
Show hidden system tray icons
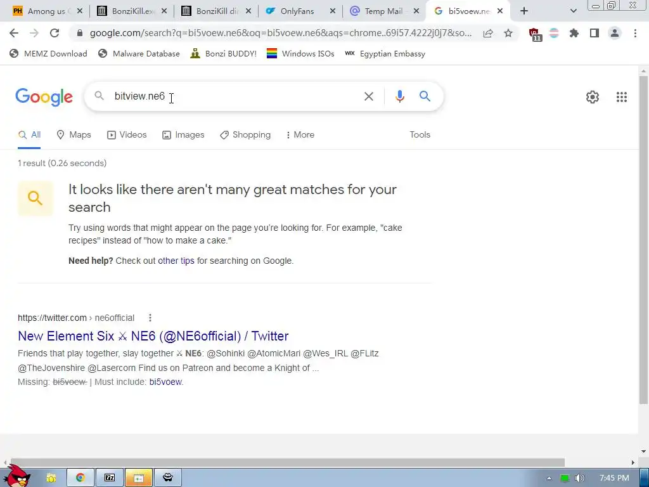click(x=549, y=478)
